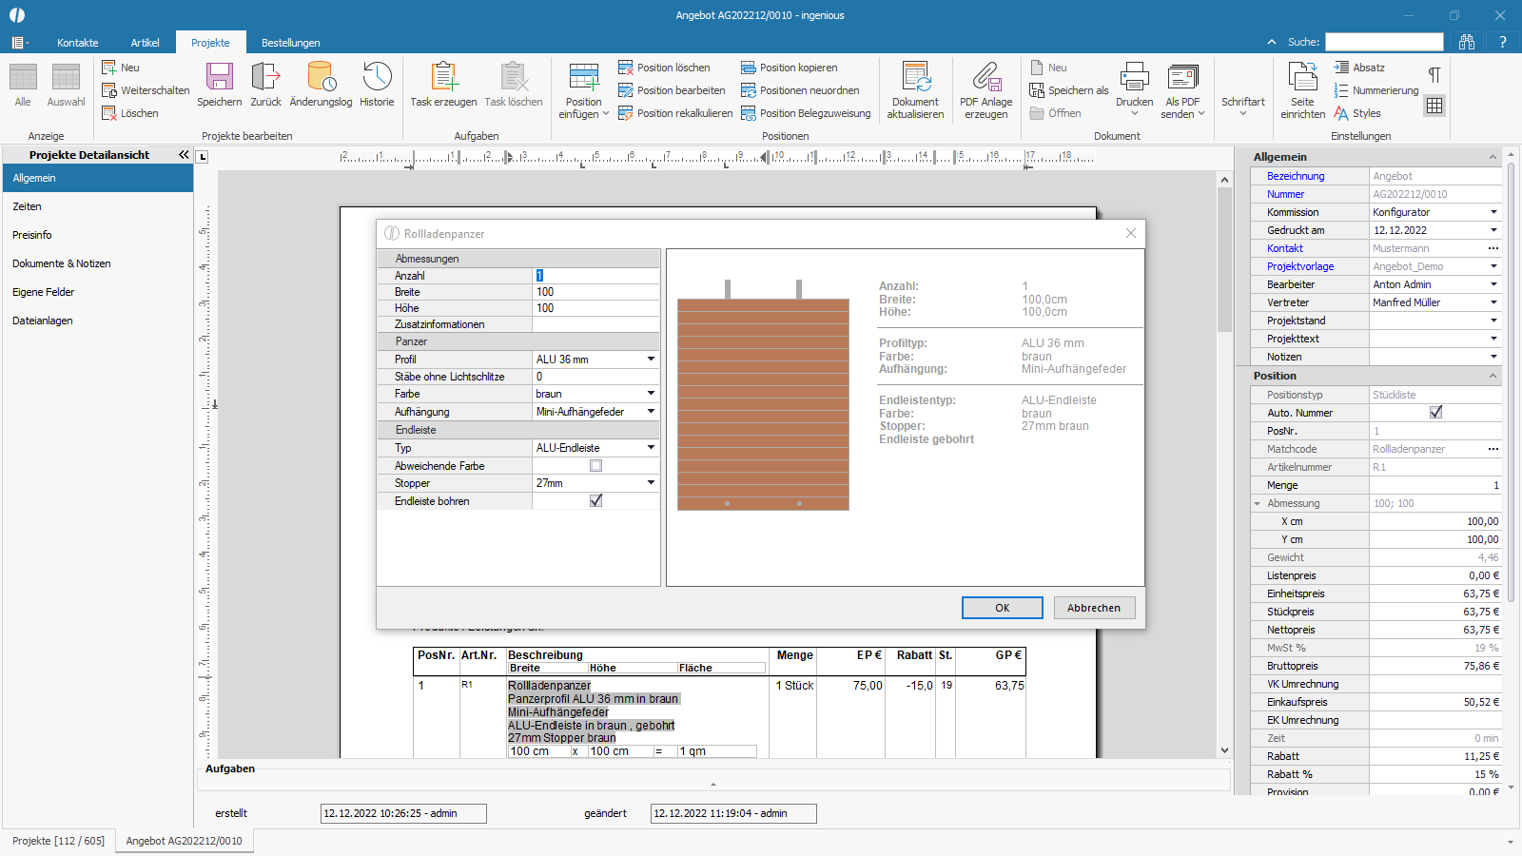Confirm the dialog with OK
The image size is (1522, 856).
coord(1003,608)
